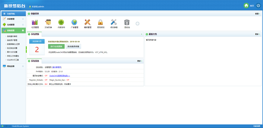Open 更多 in 系统信息 panel
This screenshot has width=263, height=128.
pos(140,61)
